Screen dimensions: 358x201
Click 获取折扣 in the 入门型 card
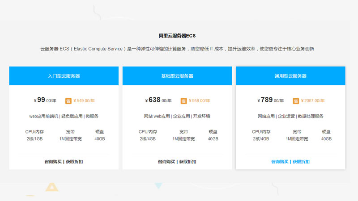point(74,162)
